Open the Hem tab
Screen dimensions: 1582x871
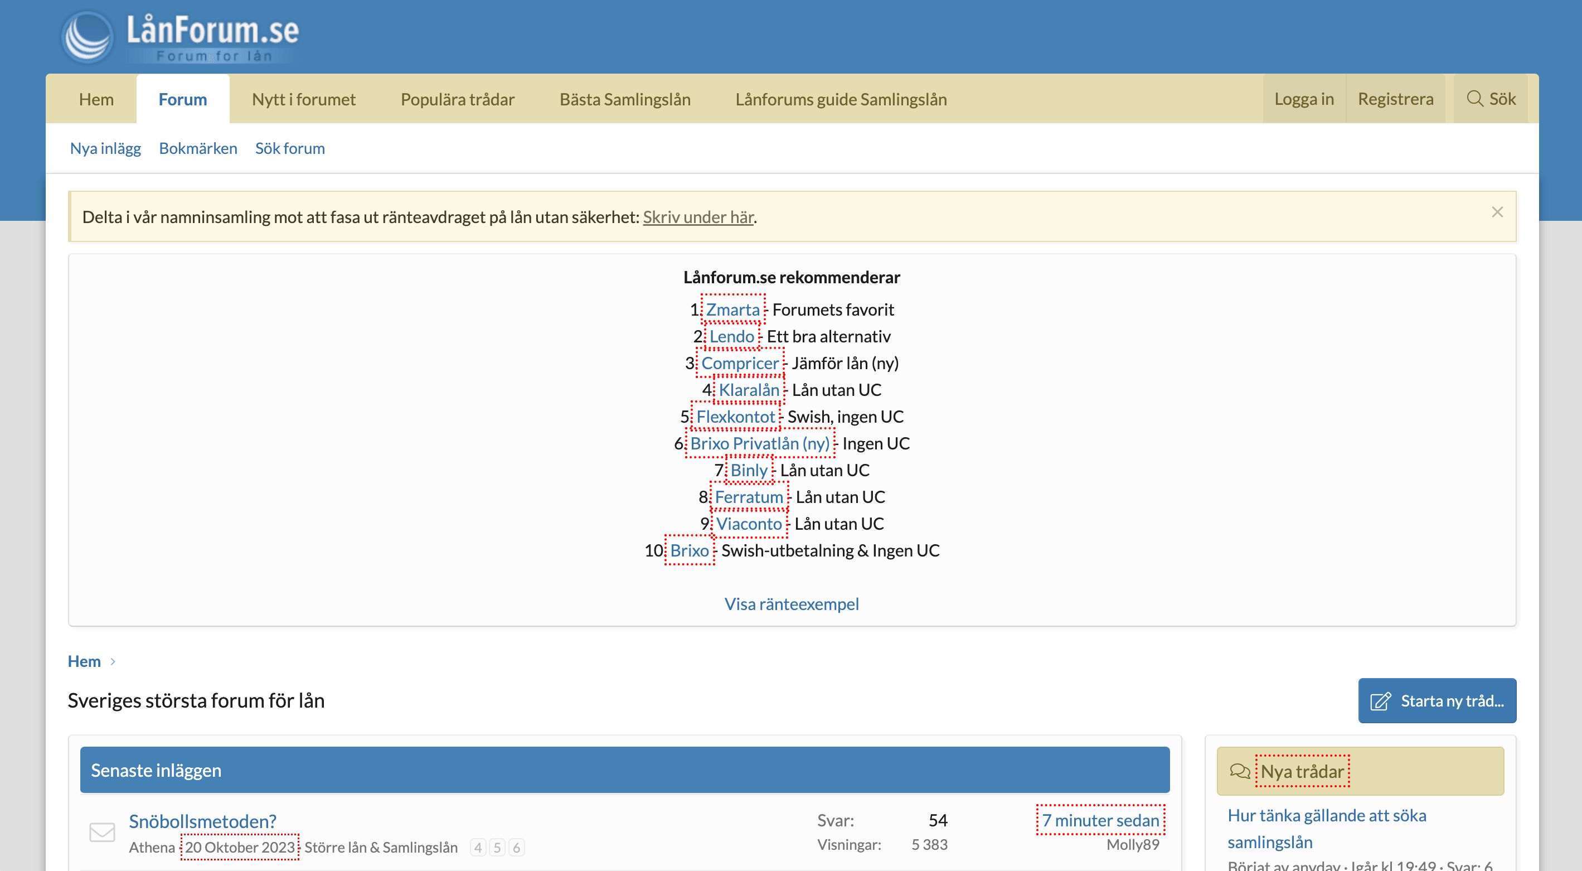[x=96, y=99]
